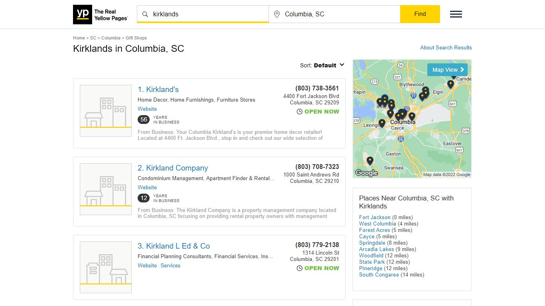This screenshot has width=545, height=306.
Task: Click the clock icon in the Kirkland's listing
Action: pyautogui.click(x=300, y=112)
